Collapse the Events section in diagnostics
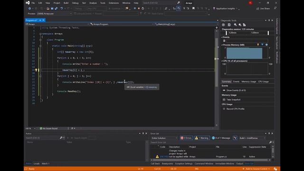 [x=222, y=37]
